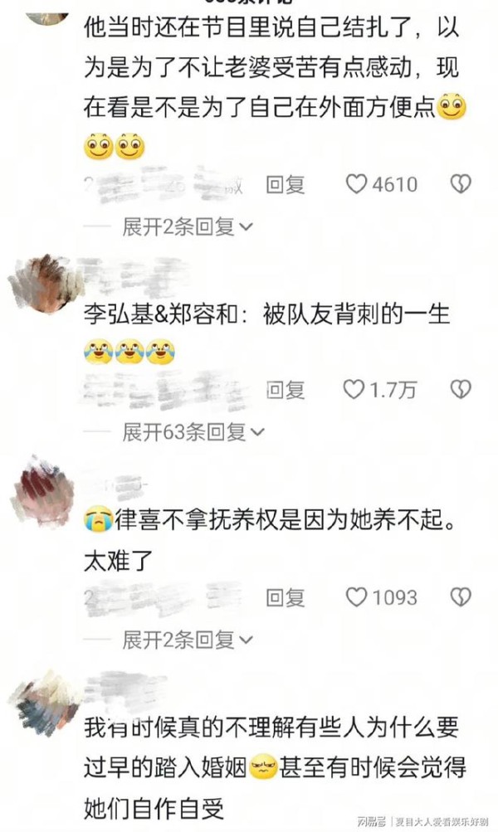The image size is (498, 832).
Task: Expand 展开2条回复 under 4610-like comment
Action: pos(188,227)
